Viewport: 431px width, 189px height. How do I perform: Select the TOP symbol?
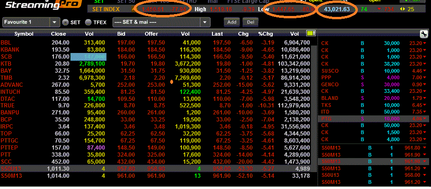coord(6,134)
